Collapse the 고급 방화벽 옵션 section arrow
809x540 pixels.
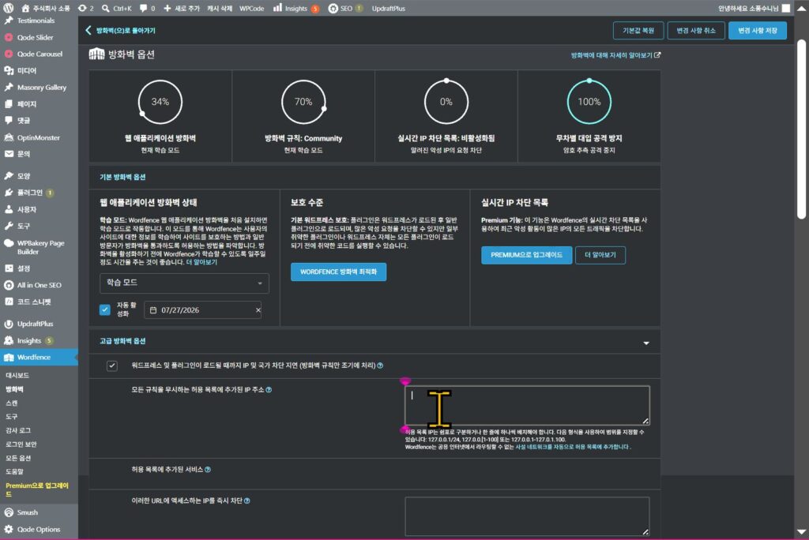point(646,343)
